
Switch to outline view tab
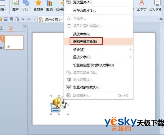[1, 28]
